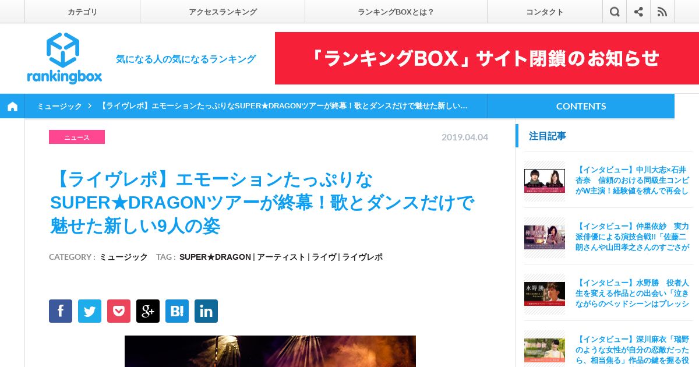Image resolution: width=699 pixels, height=367 pixels.
Task: Click the live concert photo
Action: click(x=270, y=351)
